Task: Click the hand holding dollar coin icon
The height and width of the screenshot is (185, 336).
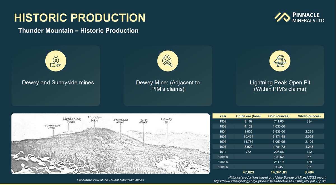Action: click(x=56, y=61)
